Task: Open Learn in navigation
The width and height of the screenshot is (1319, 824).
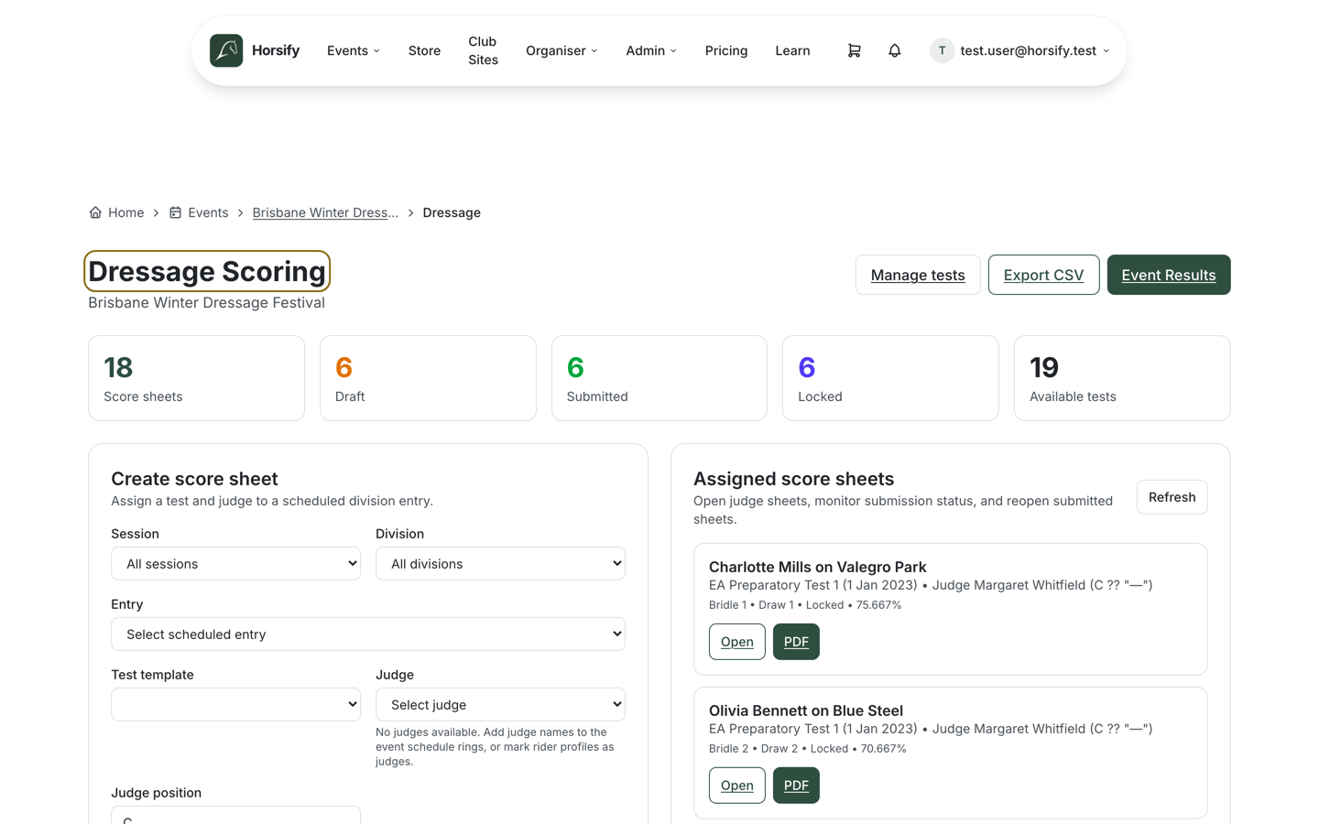Action: pyautogui.click(x=792, y=50)
